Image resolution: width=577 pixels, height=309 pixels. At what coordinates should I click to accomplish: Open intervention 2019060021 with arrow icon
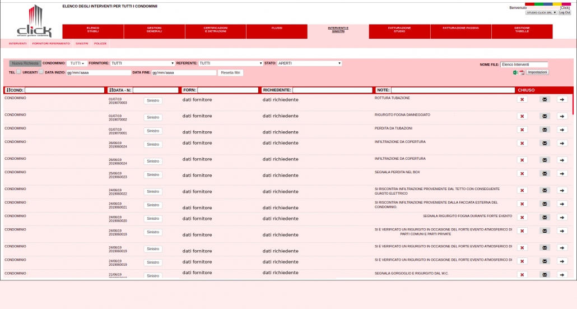click(x=562, y=204)
